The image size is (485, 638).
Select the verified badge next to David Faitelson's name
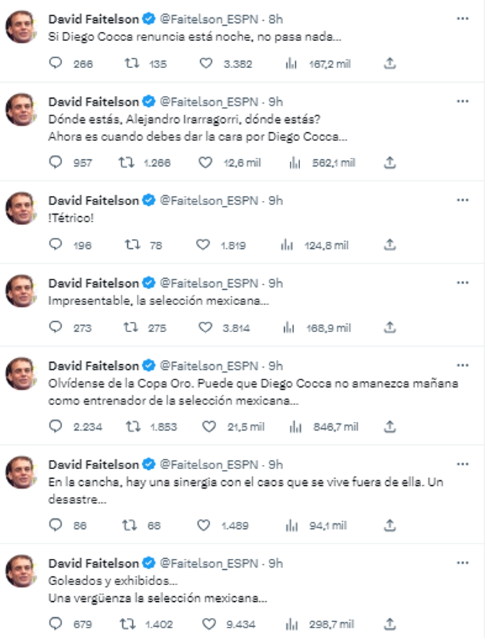[147, 18]
